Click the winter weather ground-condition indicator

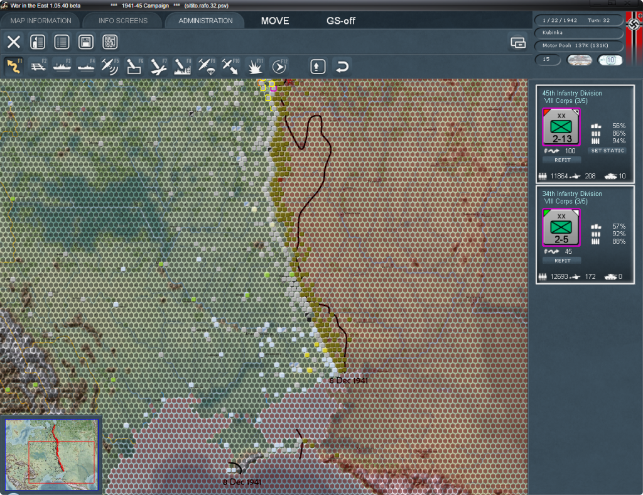pos(580,60)
